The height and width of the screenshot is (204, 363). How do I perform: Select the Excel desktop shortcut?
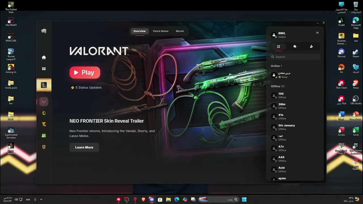356,131
